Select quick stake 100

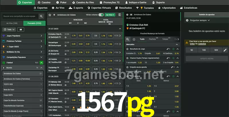[204, 50]
